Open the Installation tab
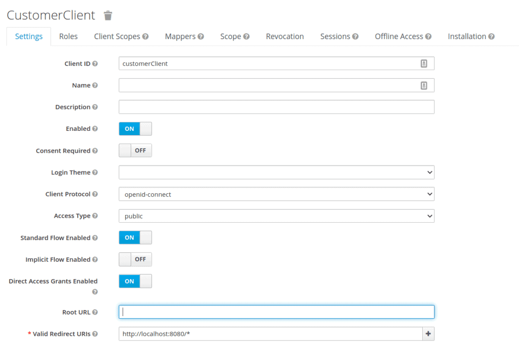 click(471, 37)
